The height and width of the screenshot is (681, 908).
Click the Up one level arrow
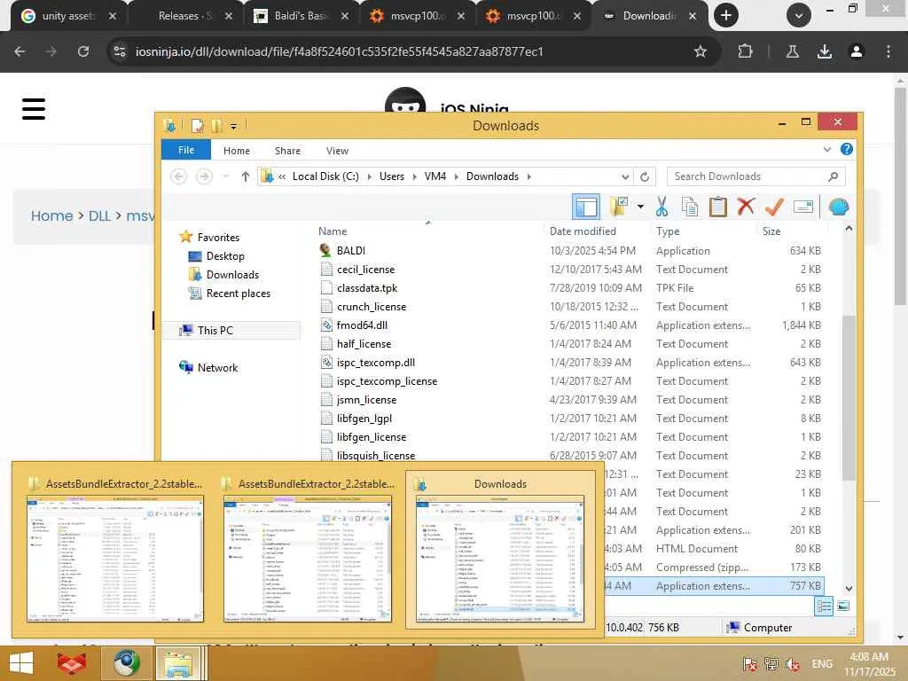pos(246,176)
